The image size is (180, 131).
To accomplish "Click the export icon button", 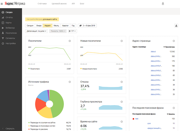I will 176,26.
